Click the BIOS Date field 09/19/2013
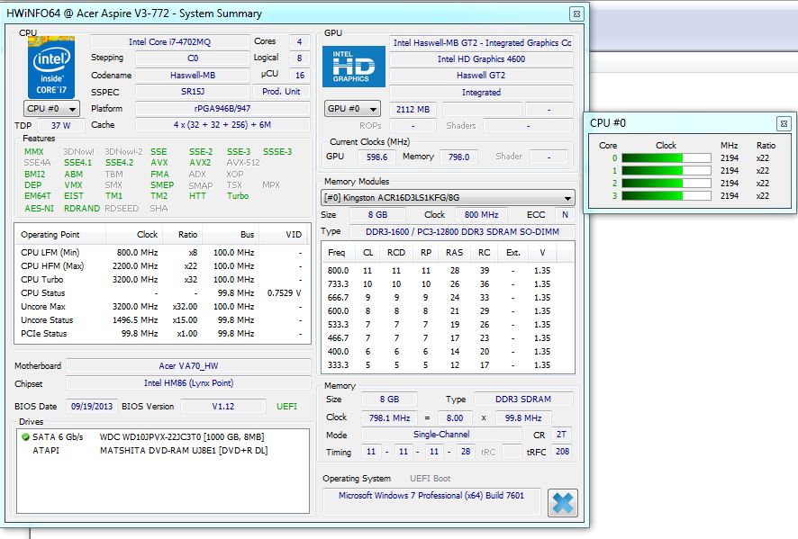798x539 pixels. (x=92, y=407)
